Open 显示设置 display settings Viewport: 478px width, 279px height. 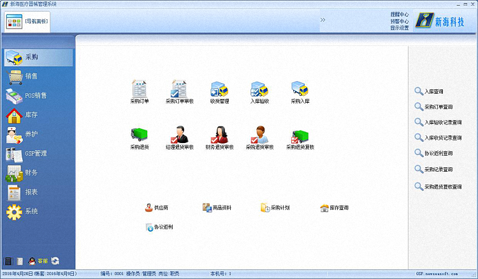400,28
